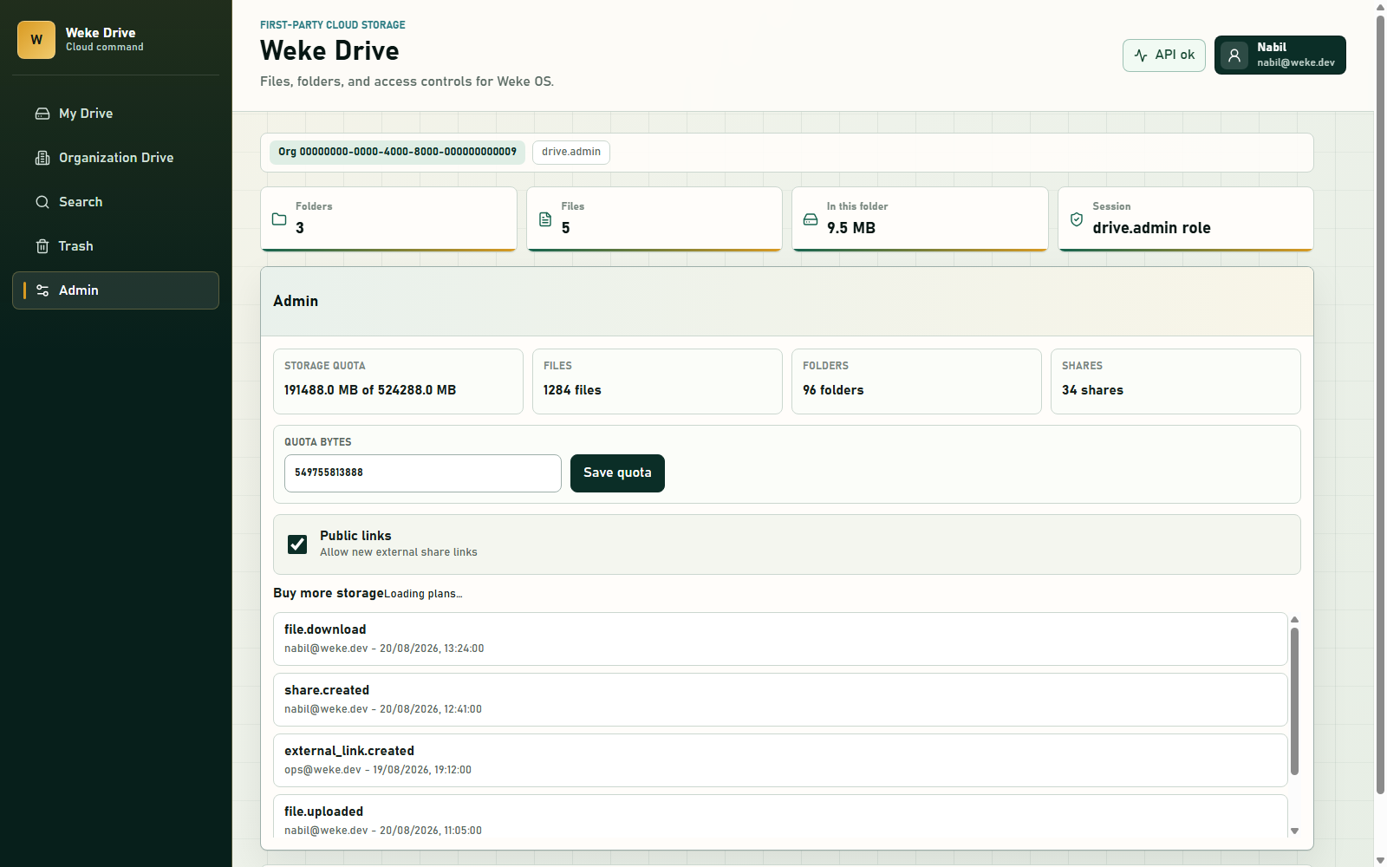Select the file.uploaded log entry
Screen dimensions: 1387x867
tap(780, 816)
